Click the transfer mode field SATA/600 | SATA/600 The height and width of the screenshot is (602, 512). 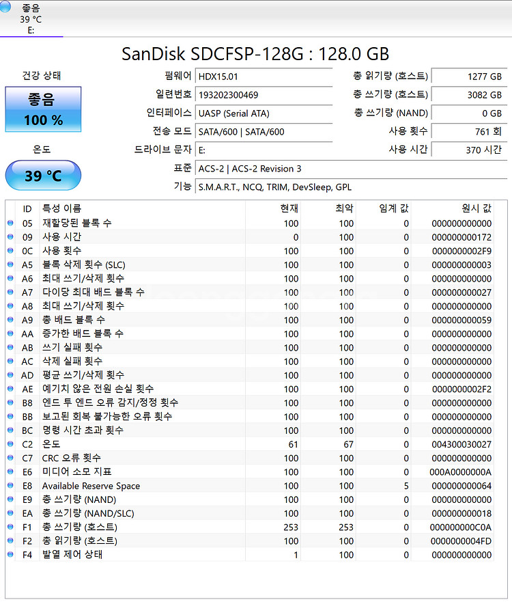pos(264,132)
